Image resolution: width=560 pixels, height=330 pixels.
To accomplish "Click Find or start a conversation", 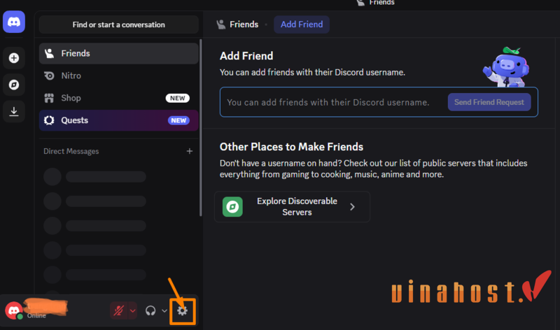I will point(118,24).
